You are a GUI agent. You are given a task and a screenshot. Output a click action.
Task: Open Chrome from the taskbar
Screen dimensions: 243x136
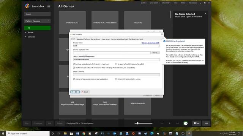point(84,133)
